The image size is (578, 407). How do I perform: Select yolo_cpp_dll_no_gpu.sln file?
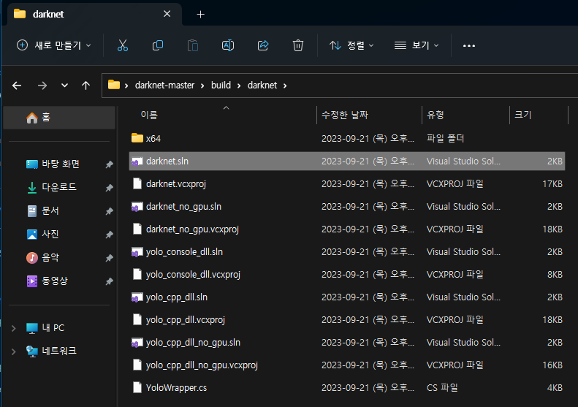coord(347,343)
